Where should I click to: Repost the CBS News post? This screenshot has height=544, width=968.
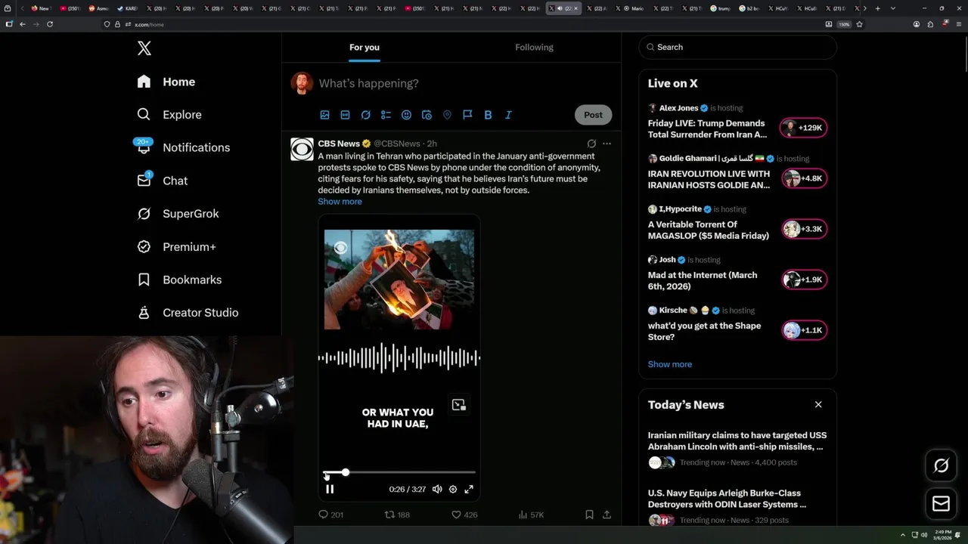398,515
